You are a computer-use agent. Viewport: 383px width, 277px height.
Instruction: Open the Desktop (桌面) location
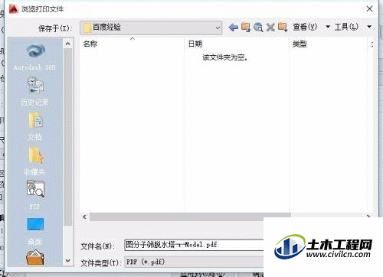click(35, 231)
